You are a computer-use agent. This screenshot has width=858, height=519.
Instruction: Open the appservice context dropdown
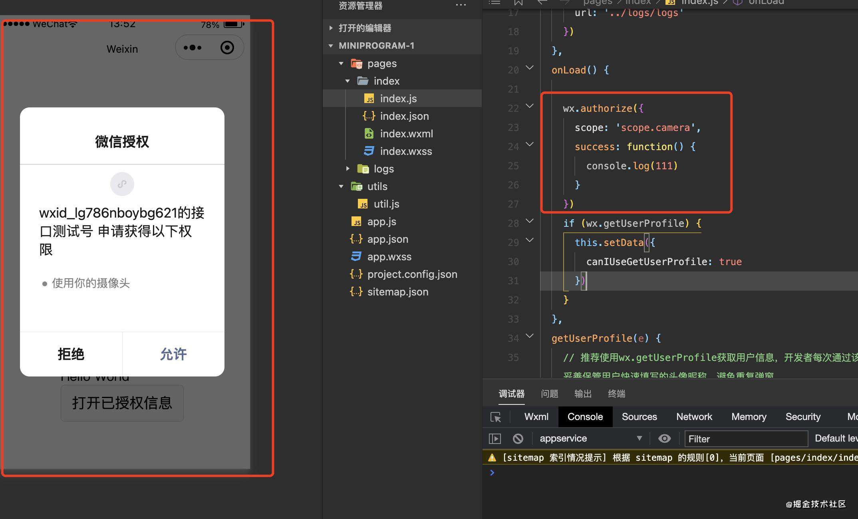pyautogui.click(x=591, y=438)
